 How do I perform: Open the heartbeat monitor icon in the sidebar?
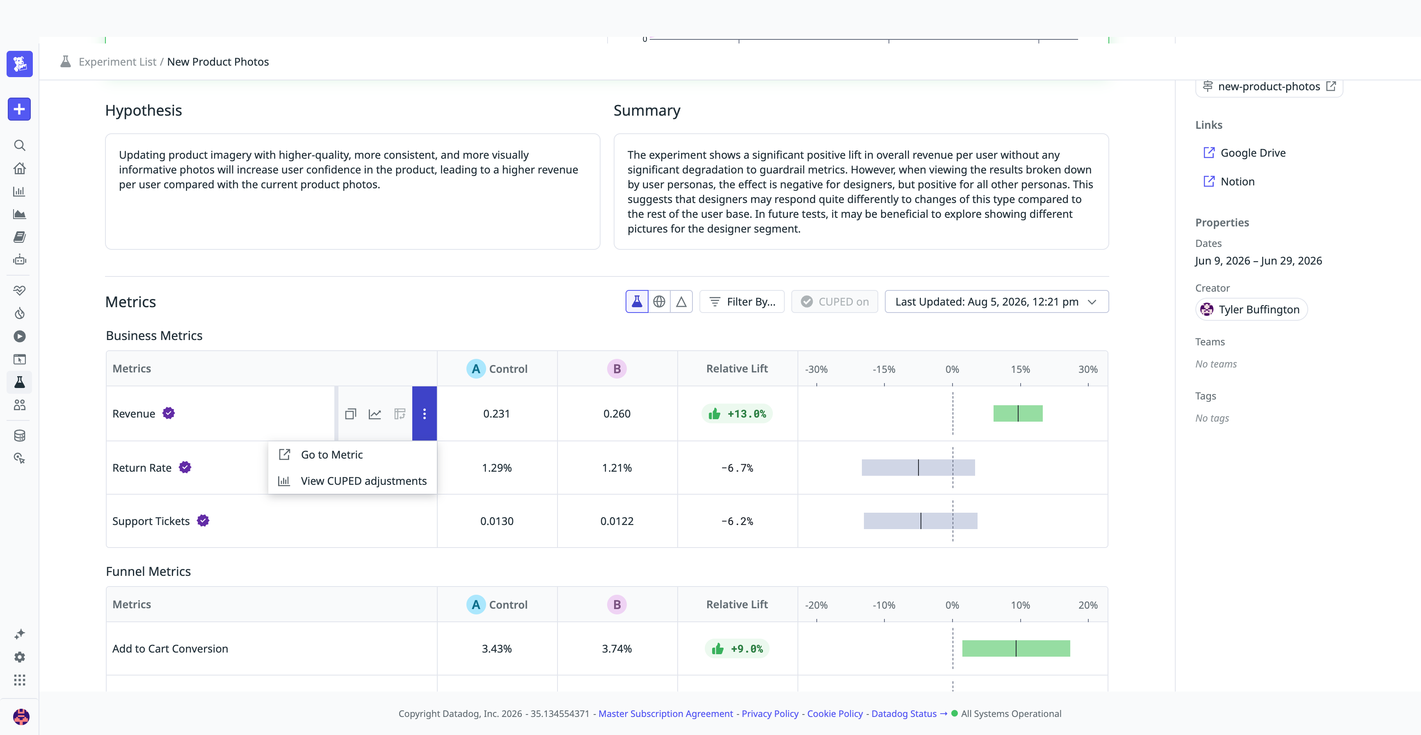click(x=19, y=290)
